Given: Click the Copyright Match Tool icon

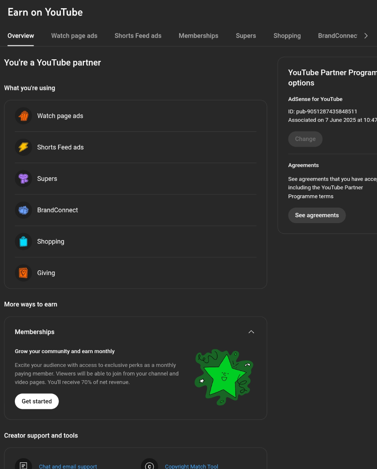Looking at the screenshot, I should click(149, 465).
